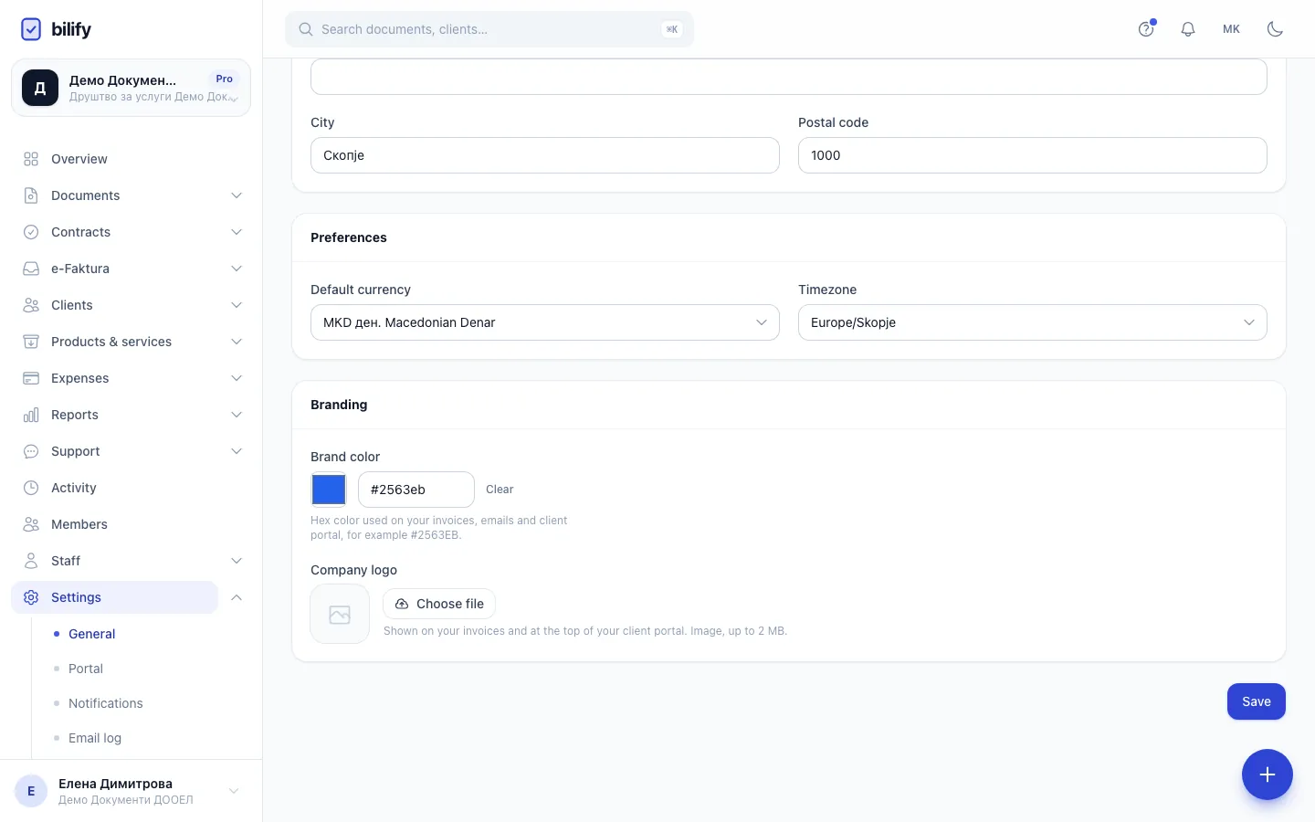Expand the Documents menu chevron
Screen dimensions: 1315x822
pos(237,195)
